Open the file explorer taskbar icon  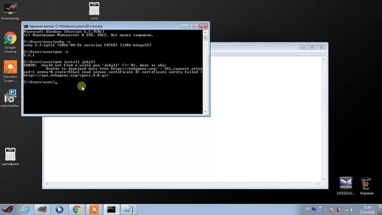point(42,210)
